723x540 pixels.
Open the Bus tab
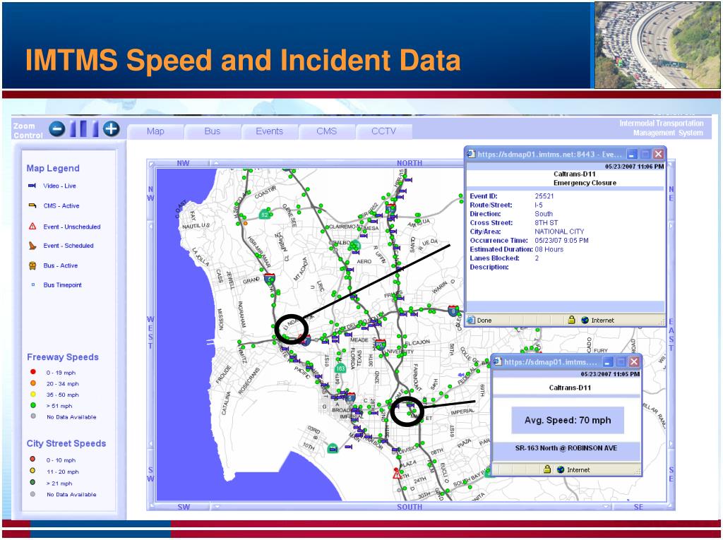pos(212,131)
